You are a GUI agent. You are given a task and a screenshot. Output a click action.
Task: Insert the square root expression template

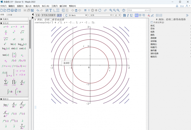[22, 32]
